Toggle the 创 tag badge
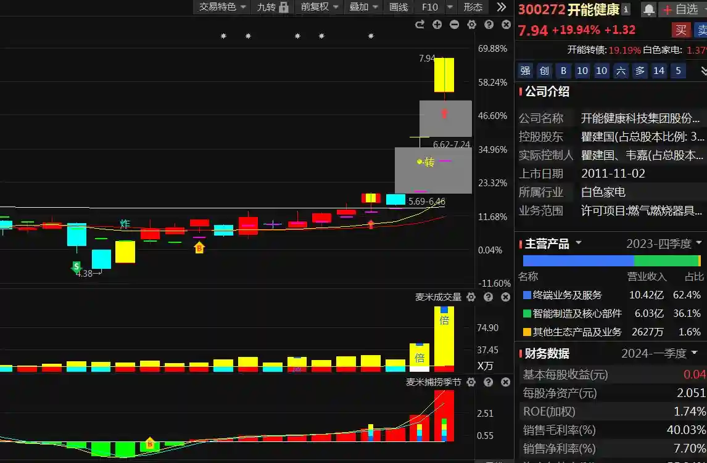This screenshot has width=707, height=463. [x=544, y=71]
